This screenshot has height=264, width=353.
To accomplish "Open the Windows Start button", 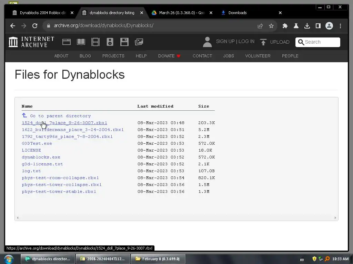I will (9, 259).
